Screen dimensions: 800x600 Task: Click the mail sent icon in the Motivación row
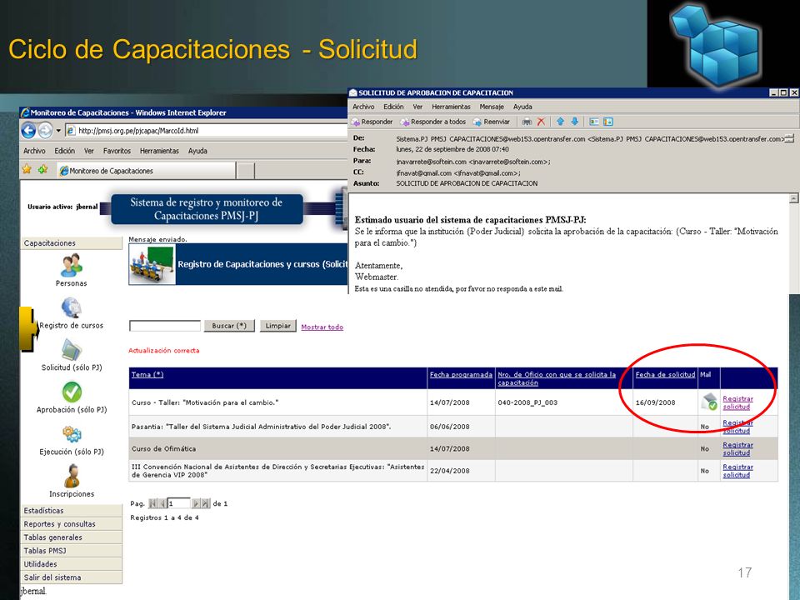pos(709,402)
